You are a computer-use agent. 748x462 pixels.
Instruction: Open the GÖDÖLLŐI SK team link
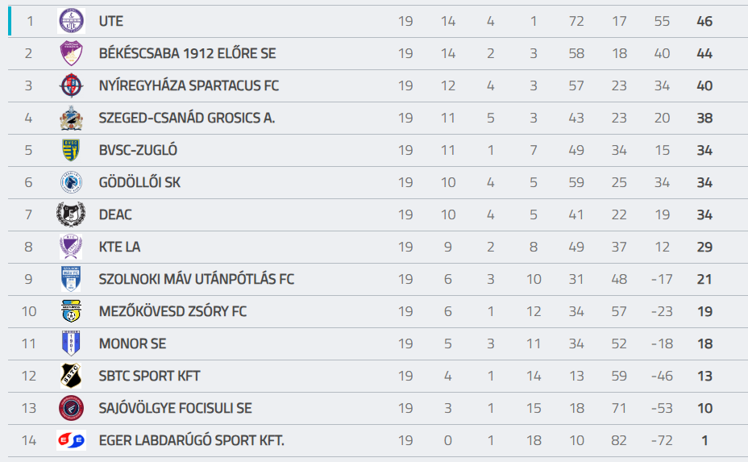139,182
